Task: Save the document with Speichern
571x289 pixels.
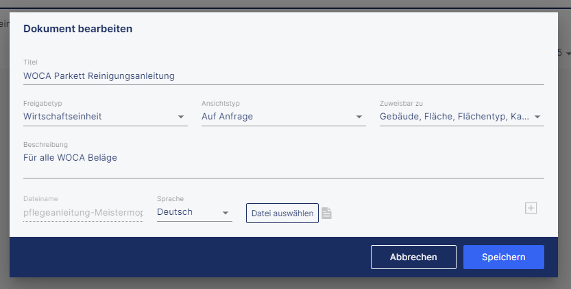Action: click(504, 257)
